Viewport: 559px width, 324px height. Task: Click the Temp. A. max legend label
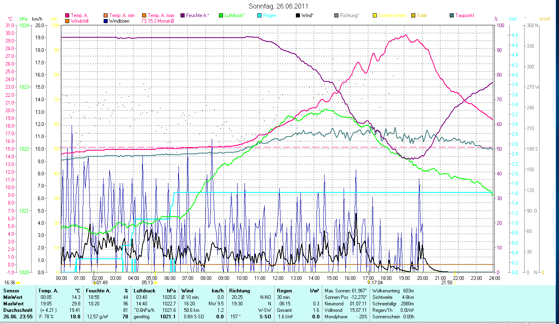161,15
